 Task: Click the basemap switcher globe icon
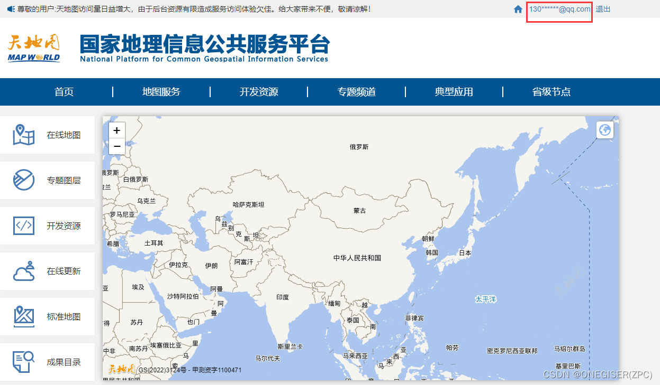[604, 129]
